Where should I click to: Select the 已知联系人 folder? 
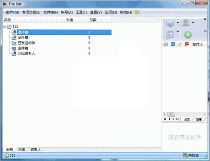pyautogui.click(x=26, y=54)
